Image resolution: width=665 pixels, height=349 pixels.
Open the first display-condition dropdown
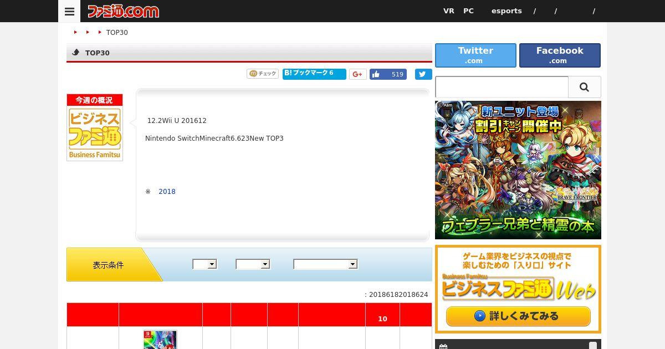[x=204, y=264]
